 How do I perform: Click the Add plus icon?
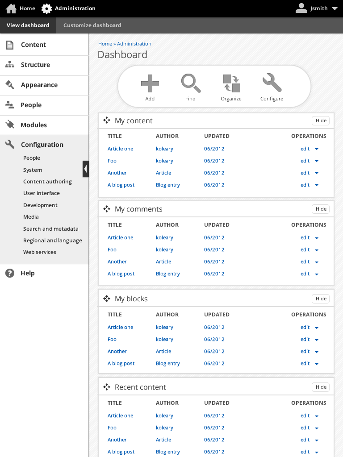click(x=150, y=83)
